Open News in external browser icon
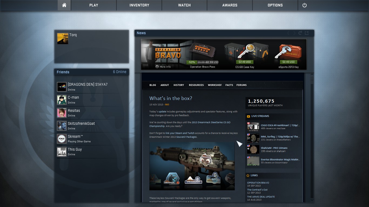Viewport: 369px width, 207px height. 307,33
